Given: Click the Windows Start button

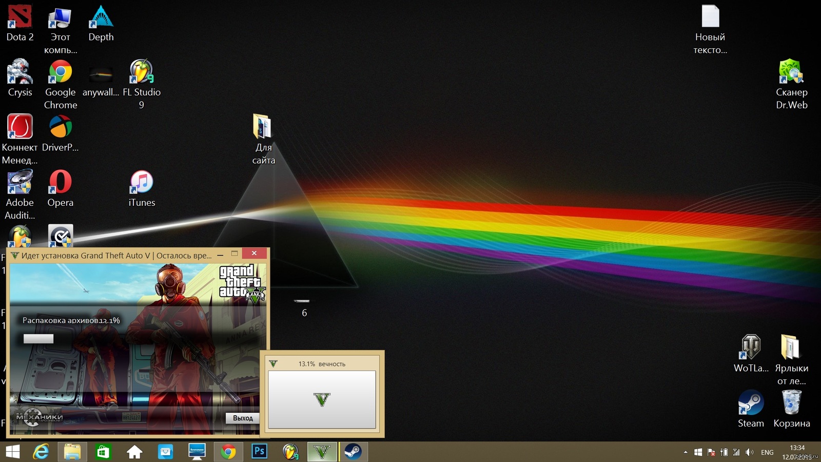Looking at the screenshot, I should pos(12,452).
